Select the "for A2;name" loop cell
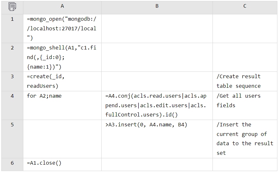The image size is (279, 172). pyautogui.click(x=62, y=105)
